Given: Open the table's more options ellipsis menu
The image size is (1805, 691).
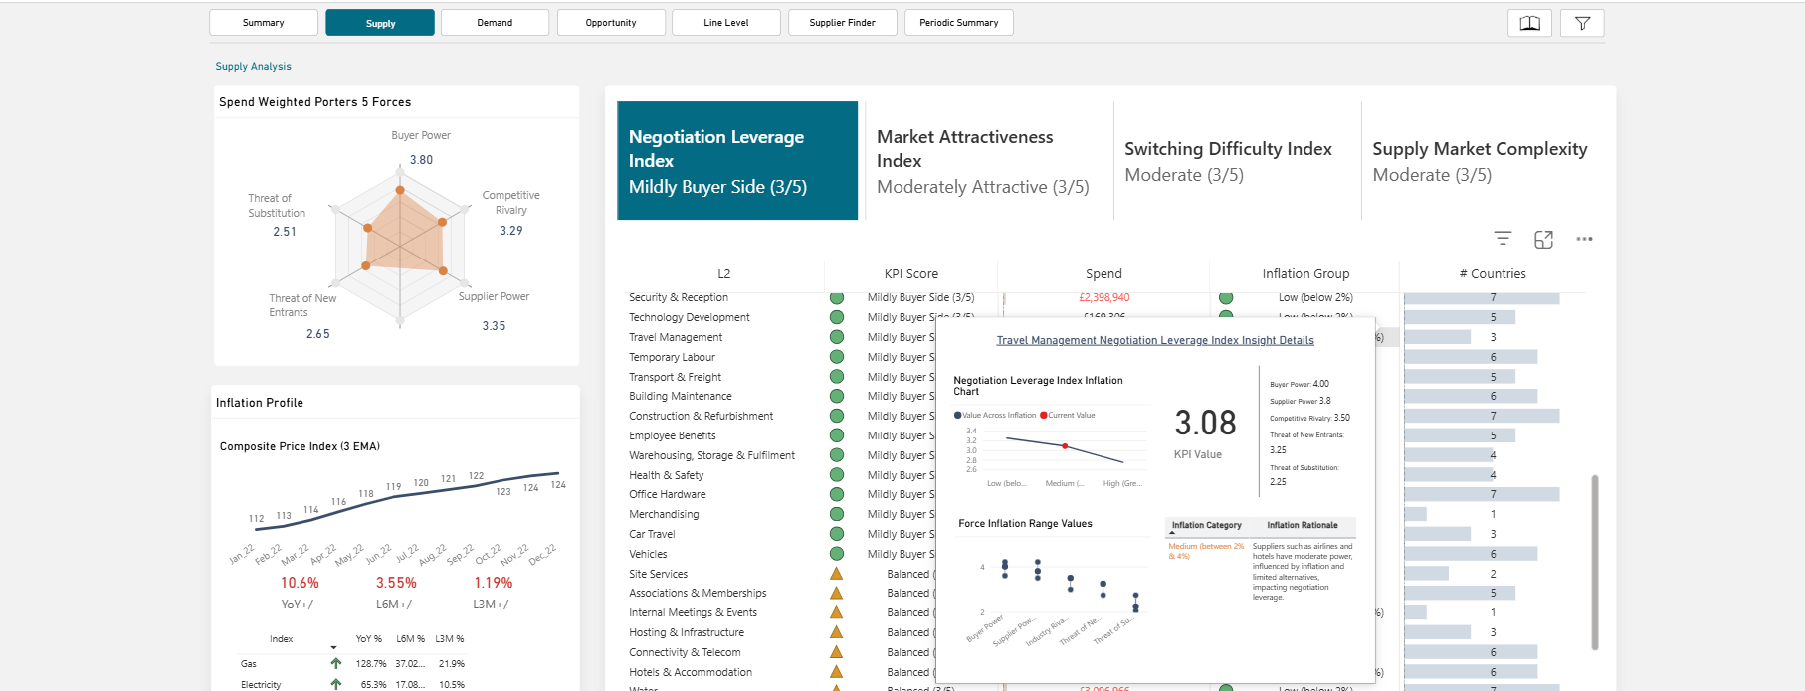Looking at the screenshot, I should click(x=1584, y=239).
